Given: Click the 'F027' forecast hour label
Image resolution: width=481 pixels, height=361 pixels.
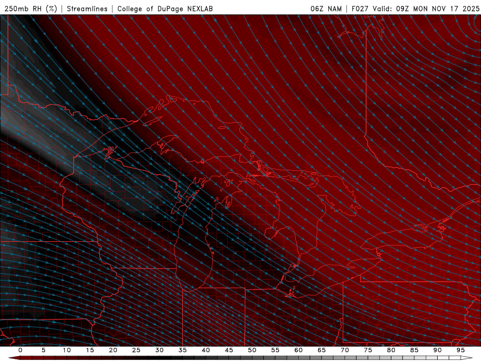Looking at the screenshot, I should 361,8.
